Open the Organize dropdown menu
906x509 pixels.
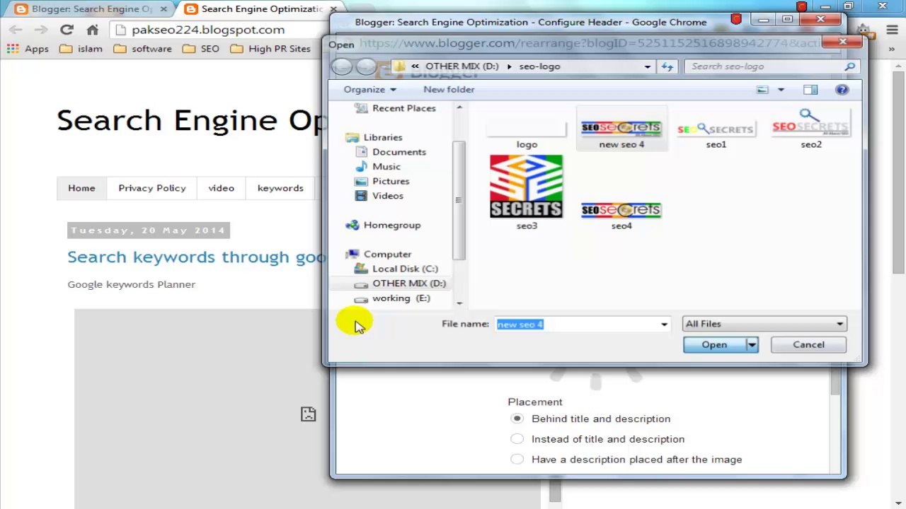(x=370, y=90)
